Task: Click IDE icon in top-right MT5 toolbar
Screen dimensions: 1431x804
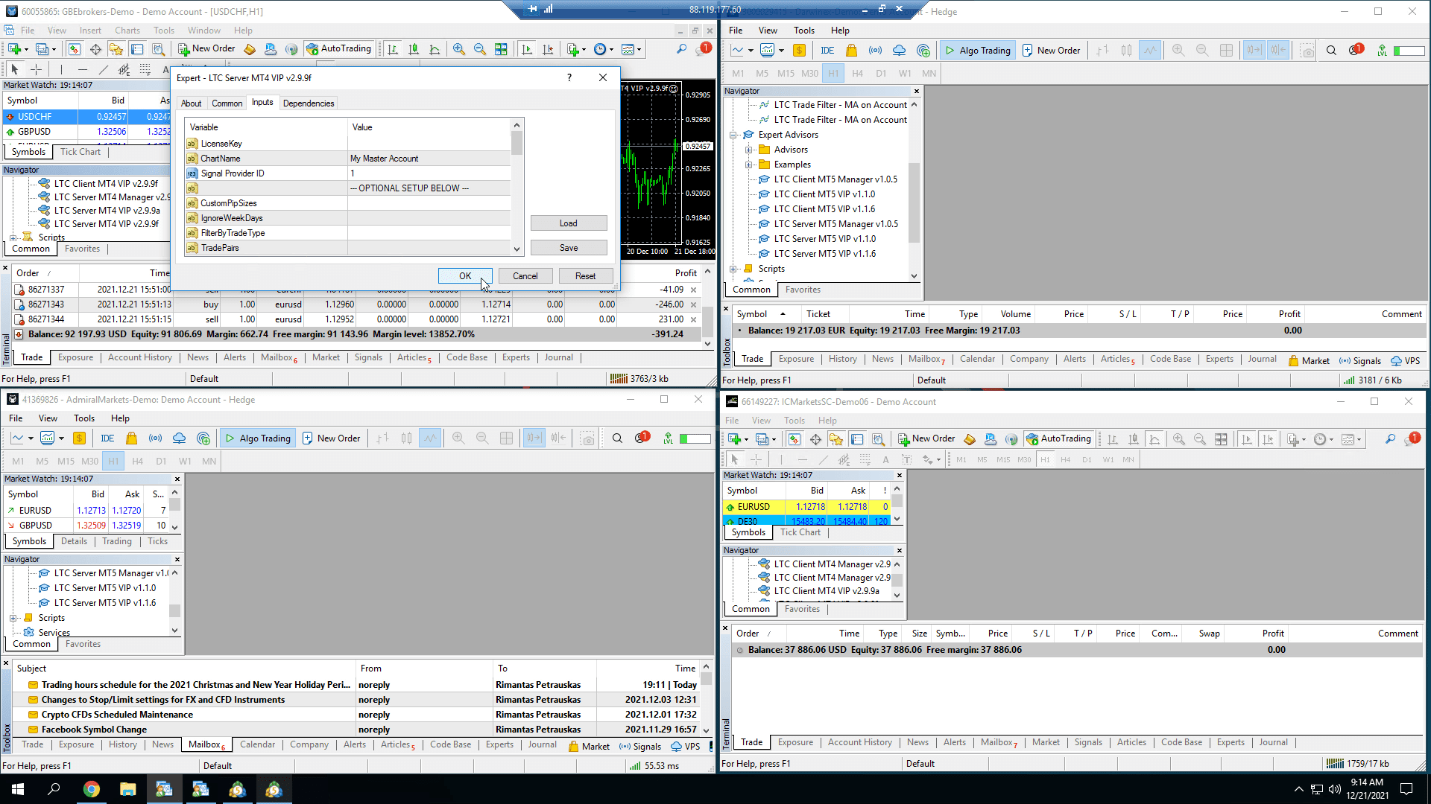Action: [x=827, y=51]
